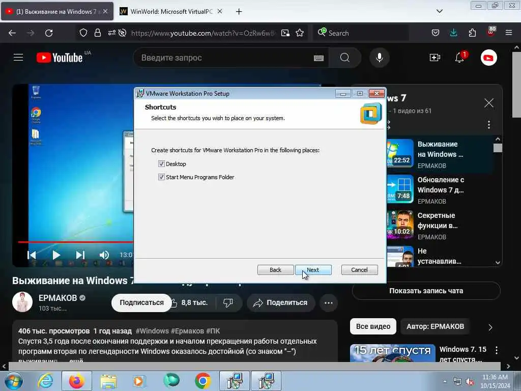The image size is (521, 391).
Task: Show site security padlock info
Action: pyautogui.click(x=97, y=33)
